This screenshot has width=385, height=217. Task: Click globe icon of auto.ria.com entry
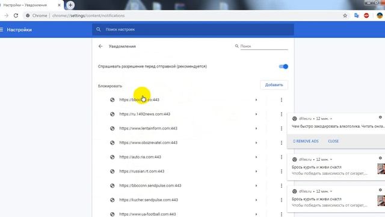click(112, 157)
